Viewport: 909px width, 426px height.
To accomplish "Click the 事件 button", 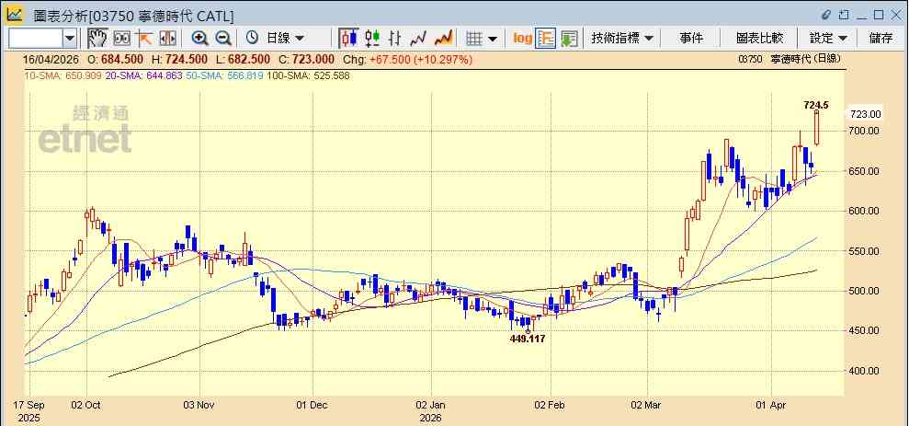I will pyautogui.click(x=691, y=39).
